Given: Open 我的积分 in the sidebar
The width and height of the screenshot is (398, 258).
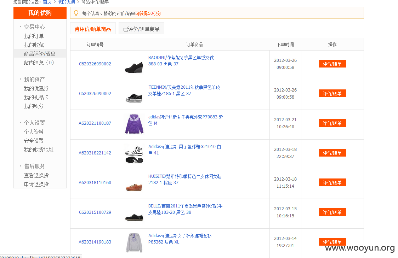Looking at the screenshot, I should (34, 106).
